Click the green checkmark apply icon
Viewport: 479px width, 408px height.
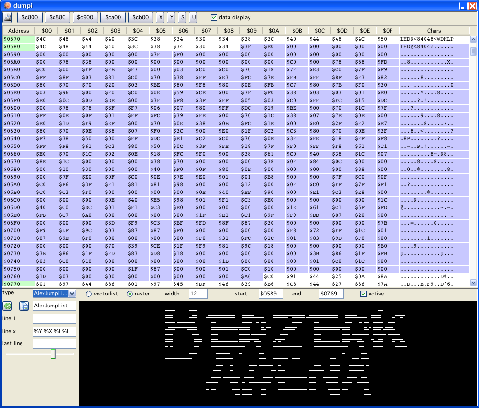pyautogui.click(x=8, y=306)
